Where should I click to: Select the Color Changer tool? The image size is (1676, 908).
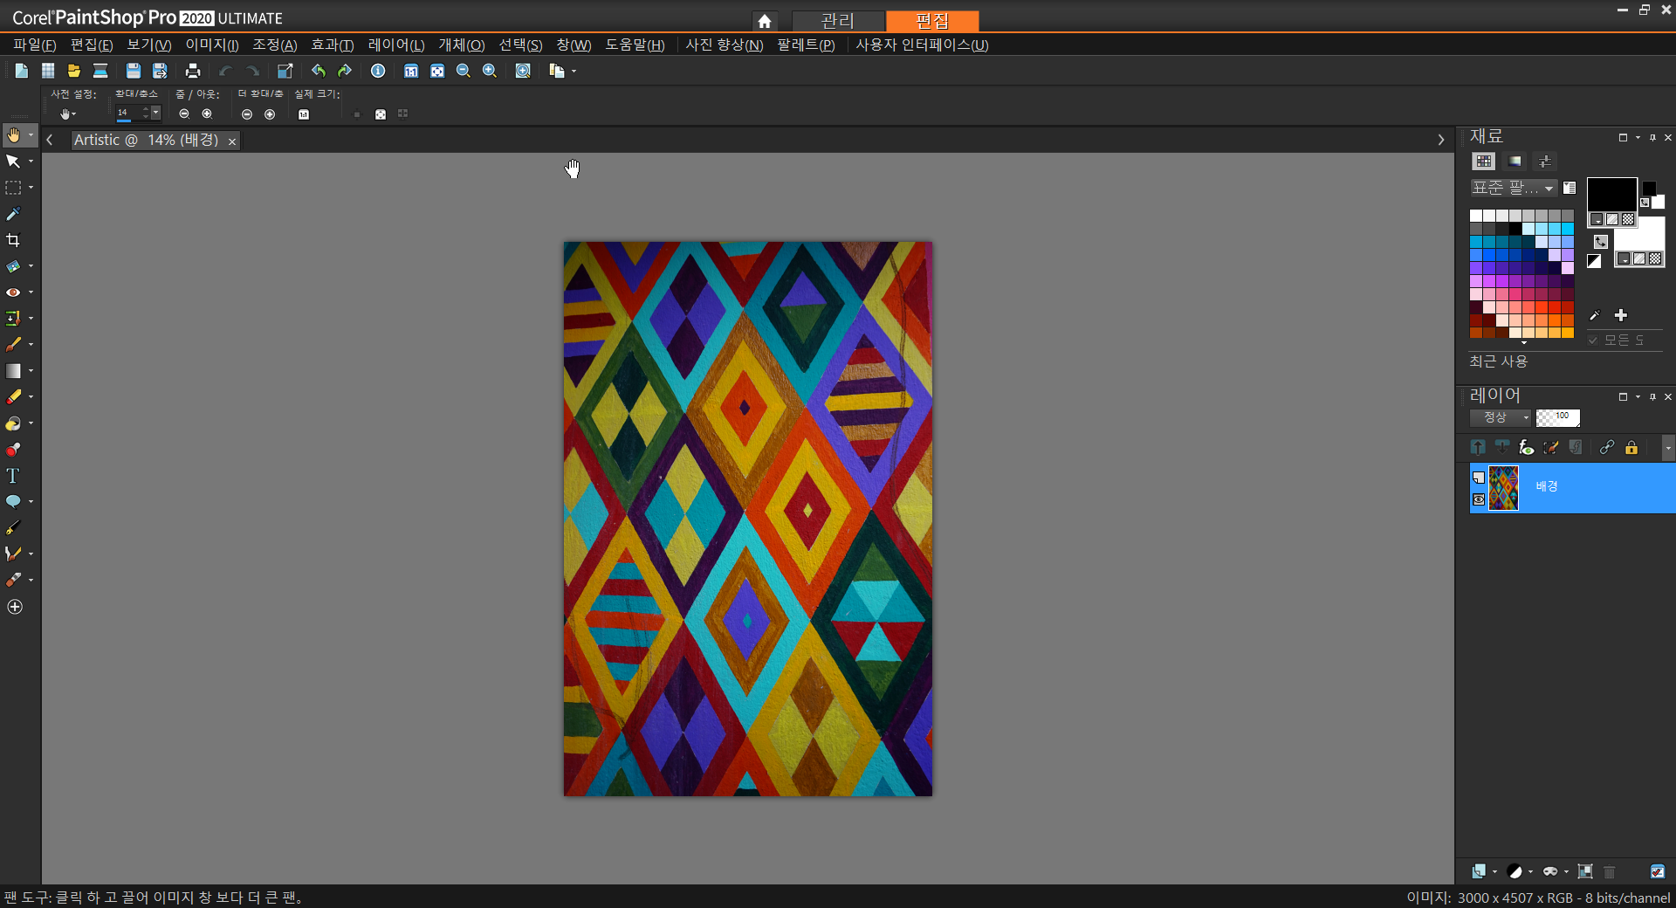coord(13,450)
